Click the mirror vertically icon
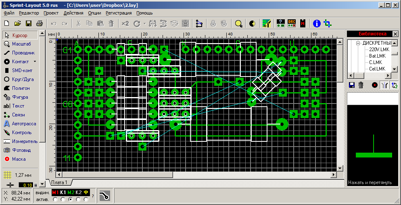401x205 pixels. pos(163,23)
